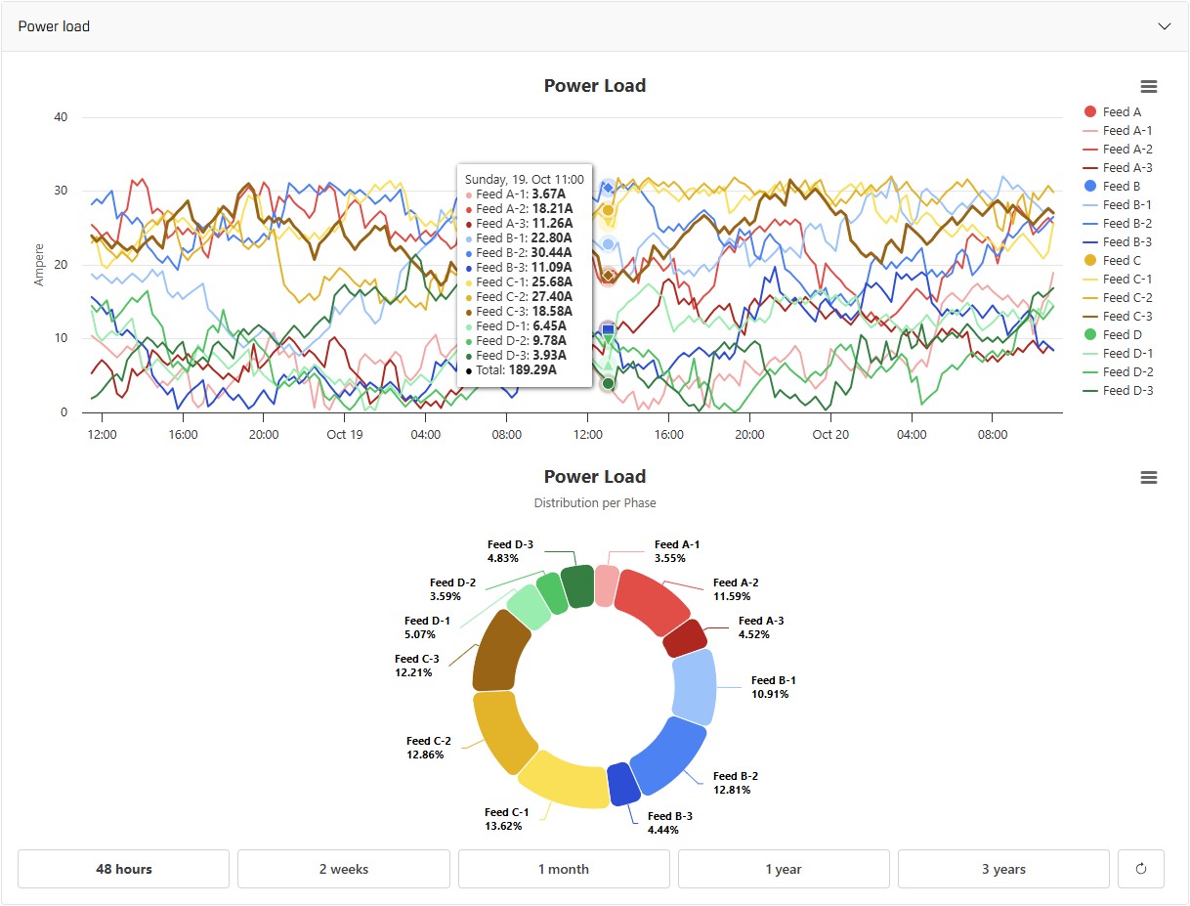
Task: Open the donut chart hamburger menu
Action: [x=1149, y=478]
